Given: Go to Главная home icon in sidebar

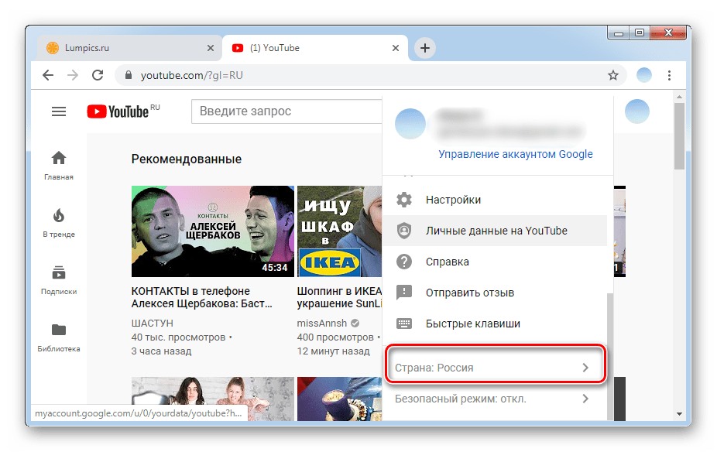Looking at the screenshot, I should [59, 165].
